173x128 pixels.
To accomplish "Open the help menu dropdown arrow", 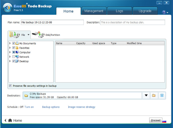I will point(167,13).
